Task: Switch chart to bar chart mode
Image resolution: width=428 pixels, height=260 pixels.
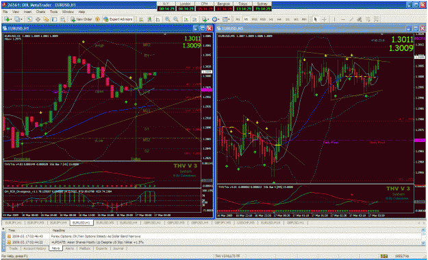Action: [x=141, y=19]
